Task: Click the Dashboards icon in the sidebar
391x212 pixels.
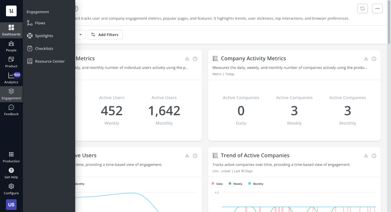Action: coord(11,30)
